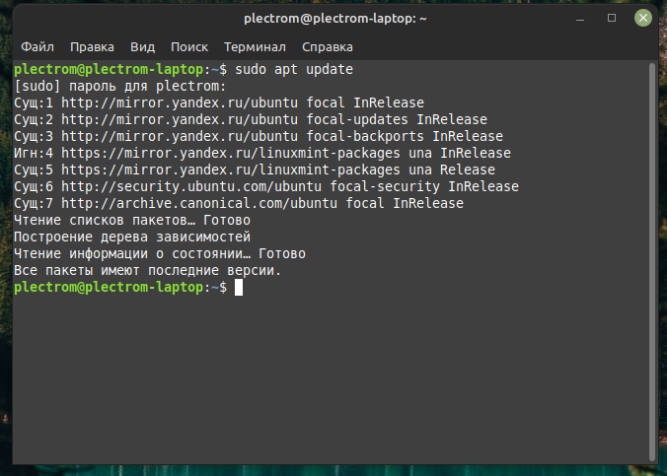667x476 pixels.
Task: Click 'Чтение информации о состоянии… Готово' line
Action: point(160,253)
